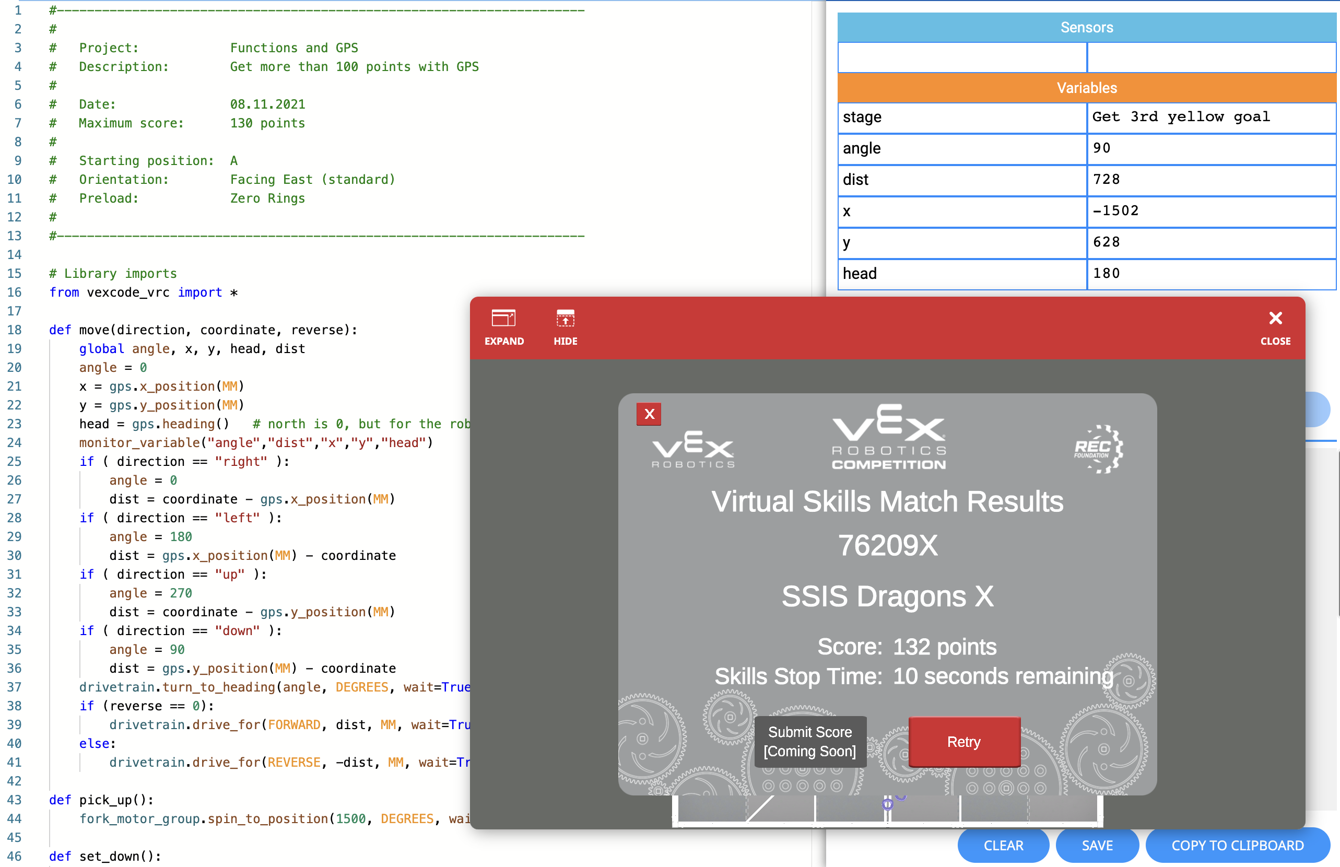Click the Submit Score Coming Soon button

coord(810,742)
